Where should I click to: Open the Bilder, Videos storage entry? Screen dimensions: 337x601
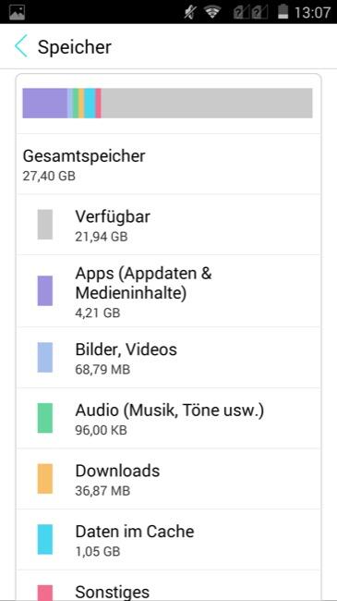[x=168, y=358]
